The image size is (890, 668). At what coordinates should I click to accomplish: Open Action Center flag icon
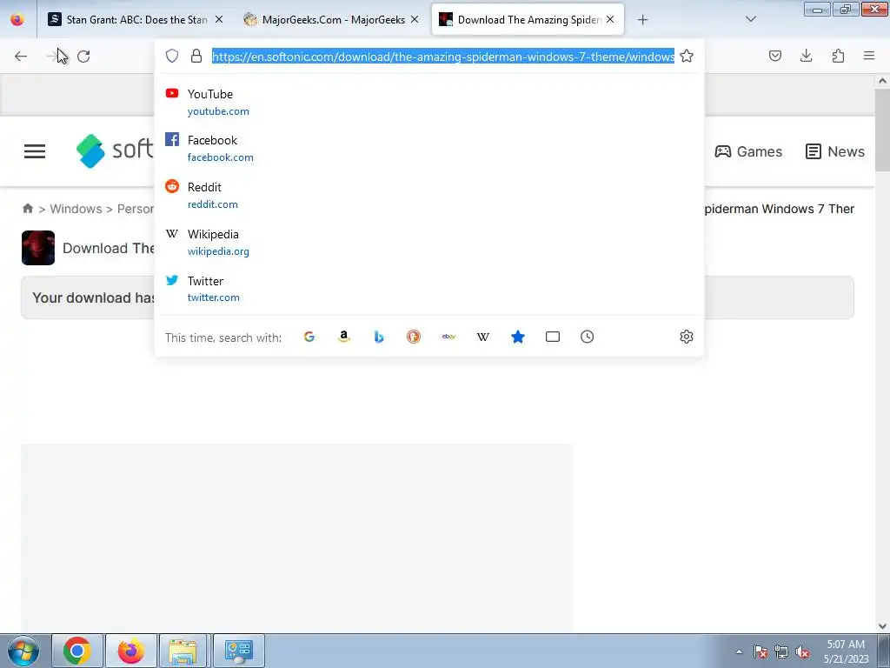coord(760,651)
